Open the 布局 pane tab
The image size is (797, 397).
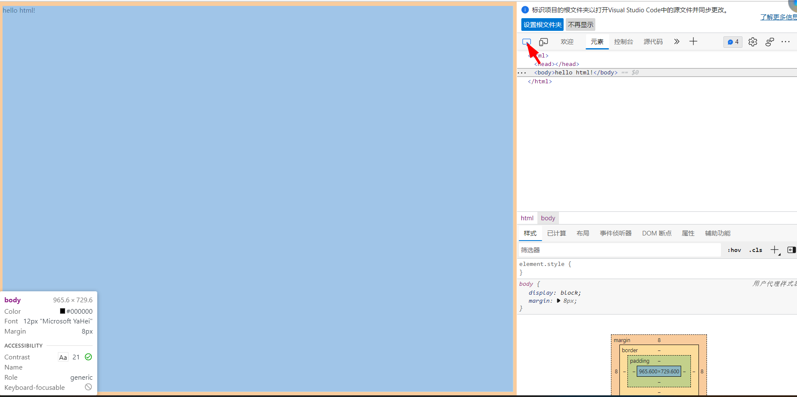583,233
